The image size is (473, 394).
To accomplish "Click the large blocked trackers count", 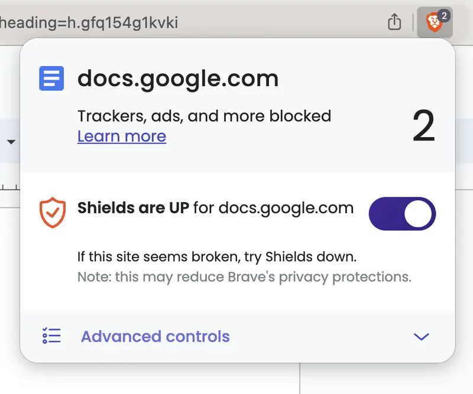I will [423, 126].
